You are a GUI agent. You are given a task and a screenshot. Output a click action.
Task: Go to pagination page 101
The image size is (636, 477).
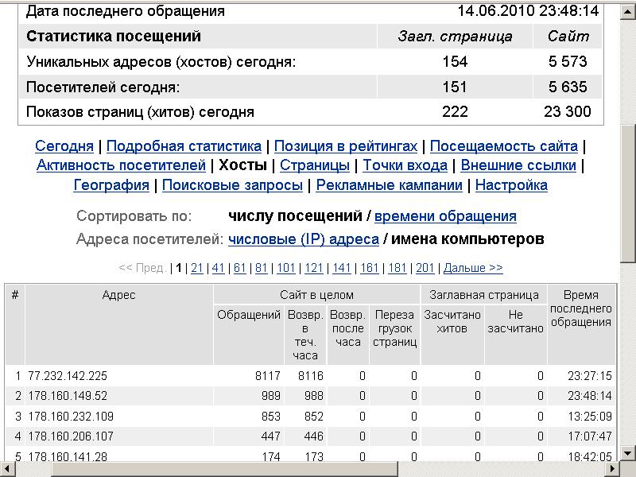pyautogui.click(x=286, y=268)
